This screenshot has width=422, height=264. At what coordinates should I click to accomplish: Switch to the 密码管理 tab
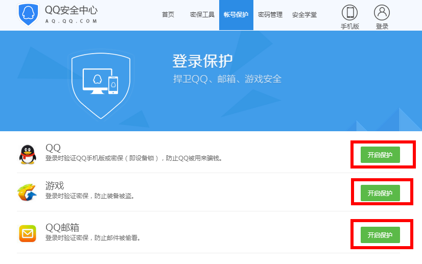pyautogui.click(x=270, y=14)
